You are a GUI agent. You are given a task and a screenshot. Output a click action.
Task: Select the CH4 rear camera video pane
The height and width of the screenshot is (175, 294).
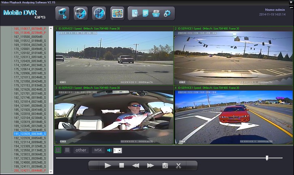click(x=233, y=117)
